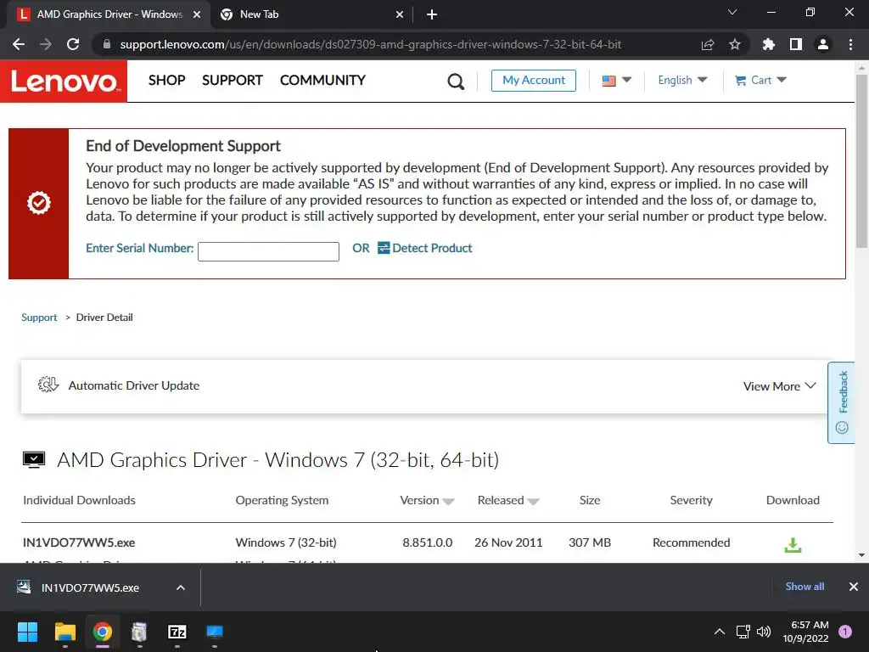Sort by Version column arrow
This screenshot has height=652, width=869.
point(448,501)
